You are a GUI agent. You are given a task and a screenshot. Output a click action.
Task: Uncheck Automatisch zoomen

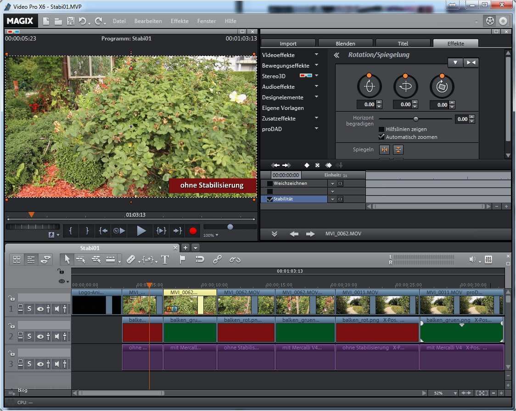(x=381, y=137)
